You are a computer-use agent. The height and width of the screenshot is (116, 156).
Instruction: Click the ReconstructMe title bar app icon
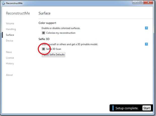[4, 3]
